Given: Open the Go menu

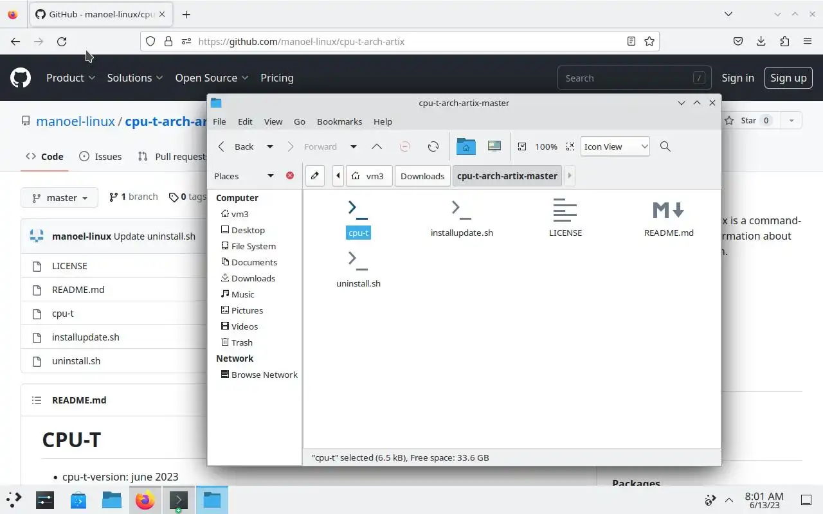Looking at the screenshot, I should 300,121.
